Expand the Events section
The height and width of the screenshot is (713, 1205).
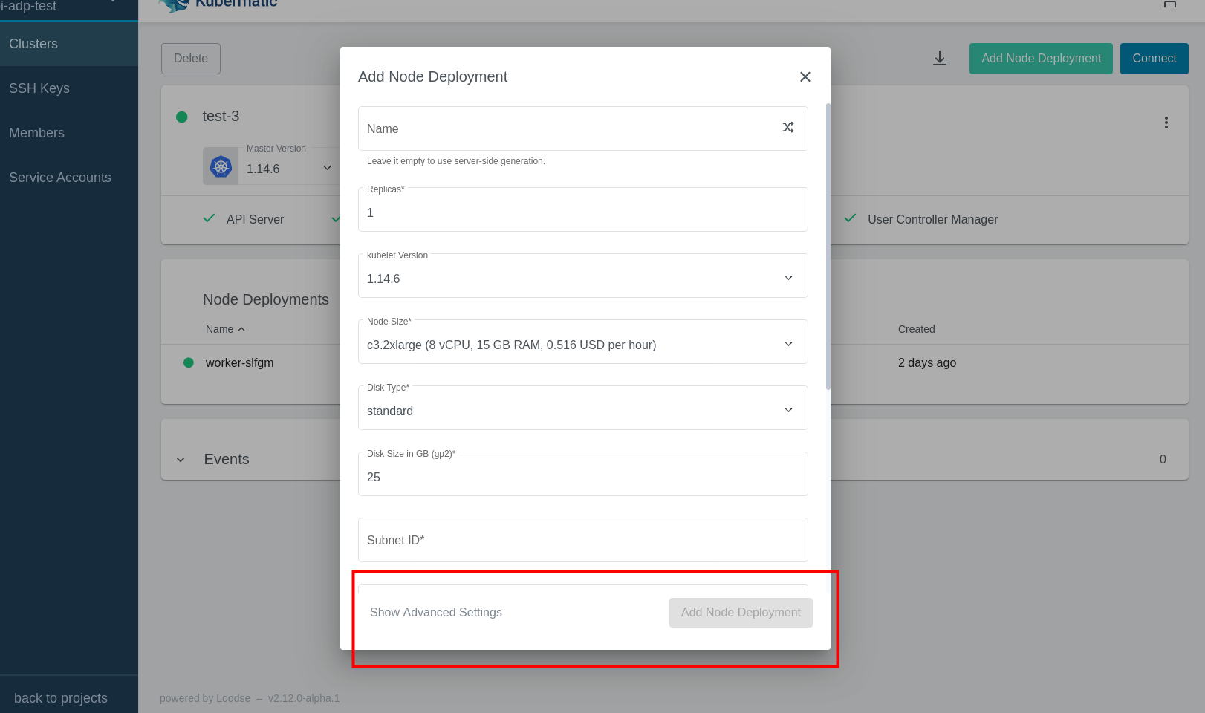click(180, 459)
